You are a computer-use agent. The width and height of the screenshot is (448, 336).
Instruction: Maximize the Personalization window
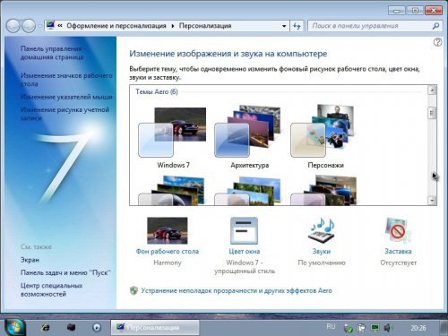pos(415,11)
